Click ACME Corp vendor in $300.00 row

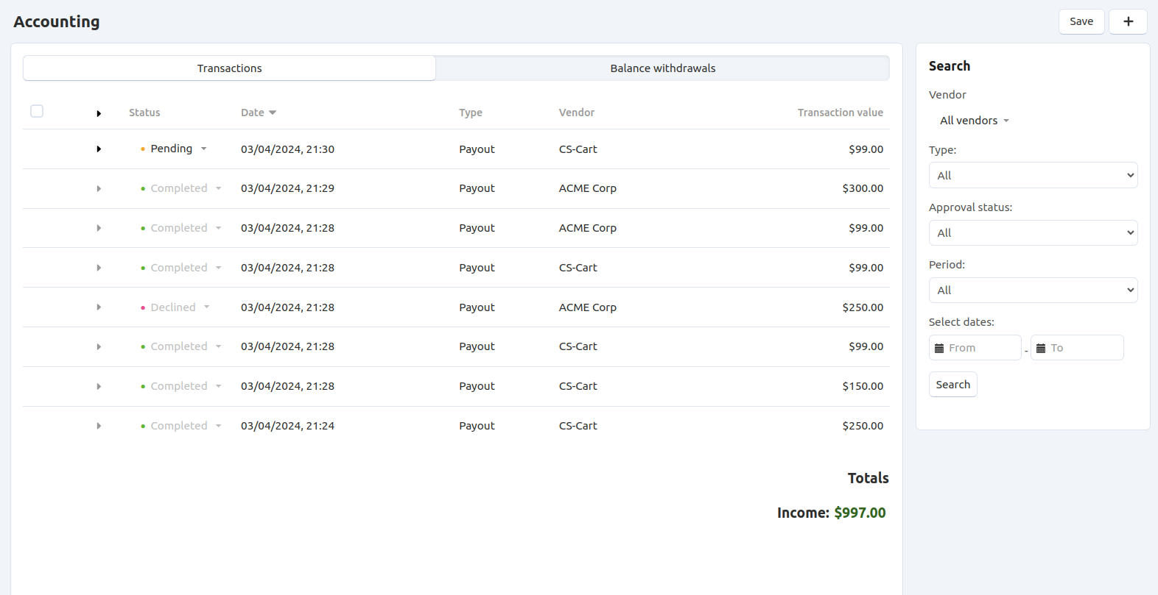588,188
